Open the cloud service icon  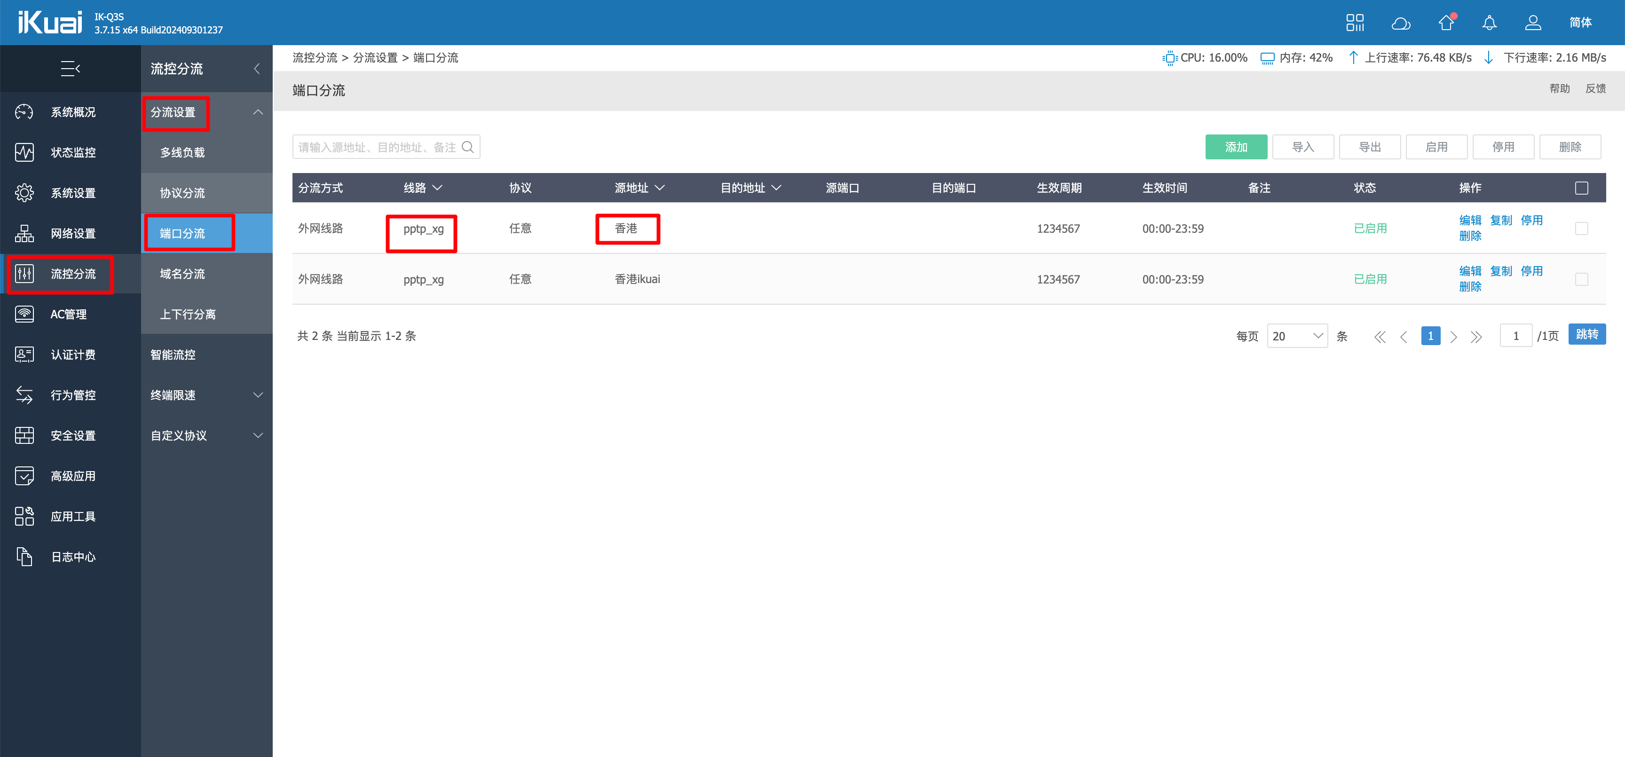1400,23
